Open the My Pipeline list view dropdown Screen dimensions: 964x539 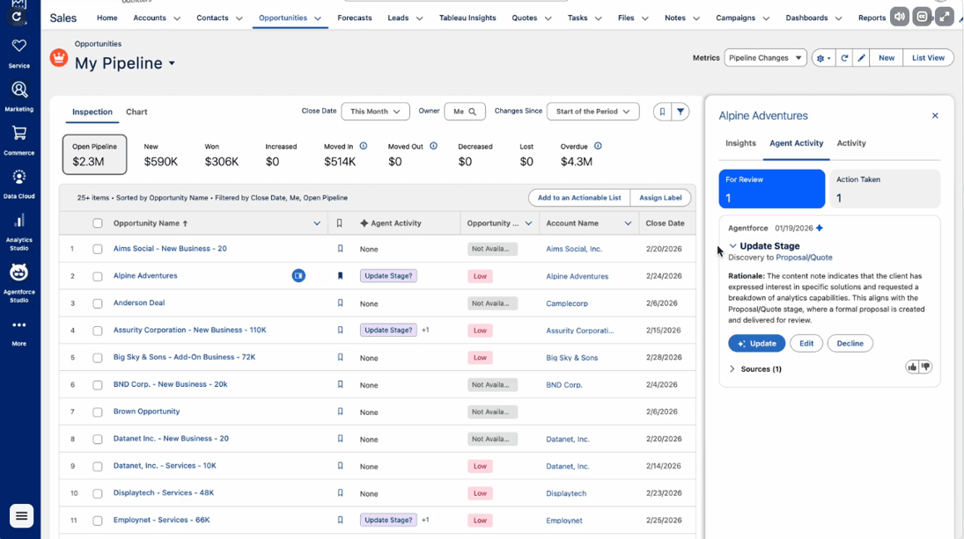click(173, 63)
